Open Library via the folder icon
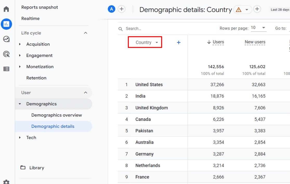290x184 pixels. coord(23,168)
